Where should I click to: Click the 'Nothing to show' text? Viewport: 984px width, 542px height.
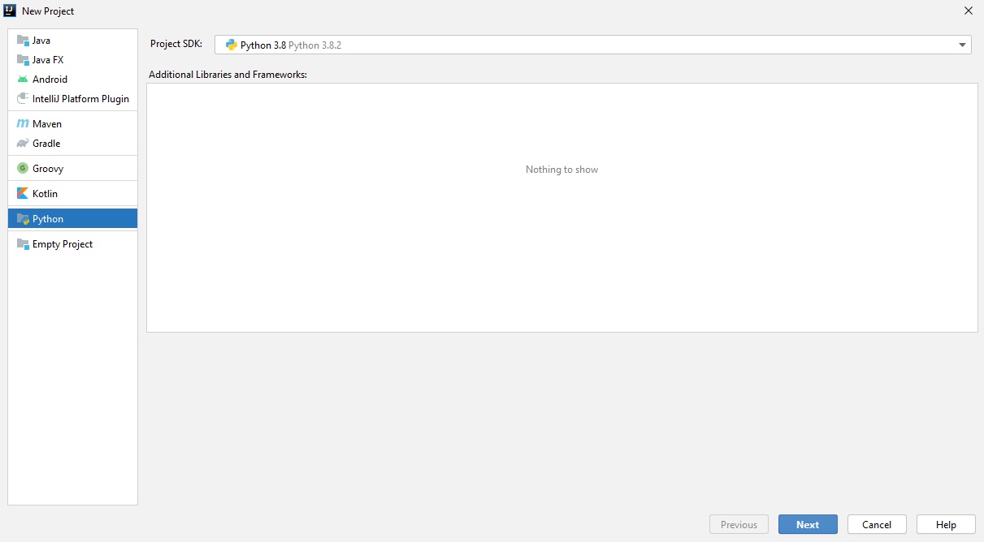coord(561,169)
